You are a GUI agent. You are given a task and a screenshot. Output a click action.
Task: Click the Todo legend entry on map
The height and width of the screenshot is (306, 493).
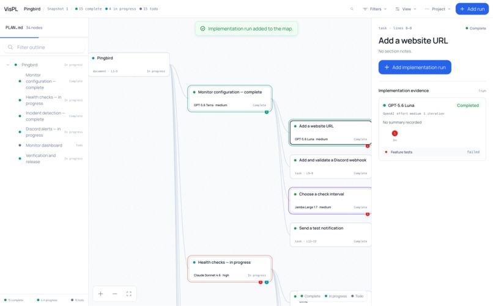(357, 296)
